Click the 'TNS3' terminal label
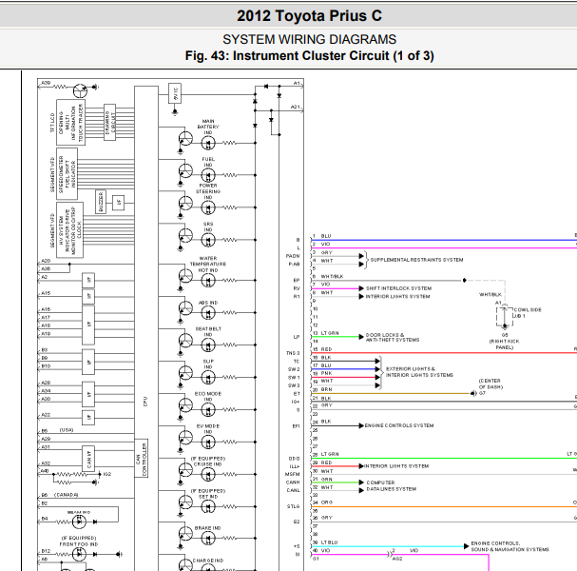 point(293,353)
